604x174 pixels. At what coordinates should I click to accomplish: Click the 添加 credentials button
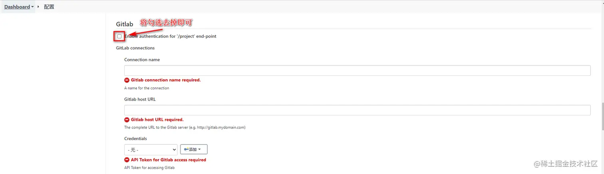point(194,149)
